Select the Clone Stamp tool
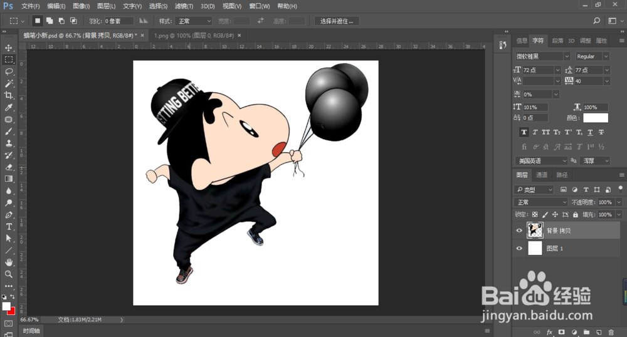Image resolution: width=627 pixels, height=337 pixels. (x=8, y=143)
